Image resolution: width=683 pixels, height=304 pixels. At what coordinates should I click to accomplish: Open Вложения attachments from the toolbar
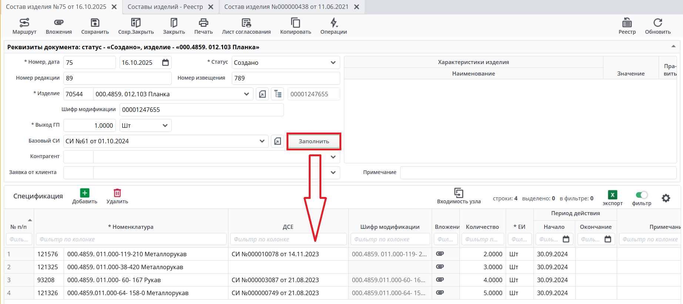point(59,26)
